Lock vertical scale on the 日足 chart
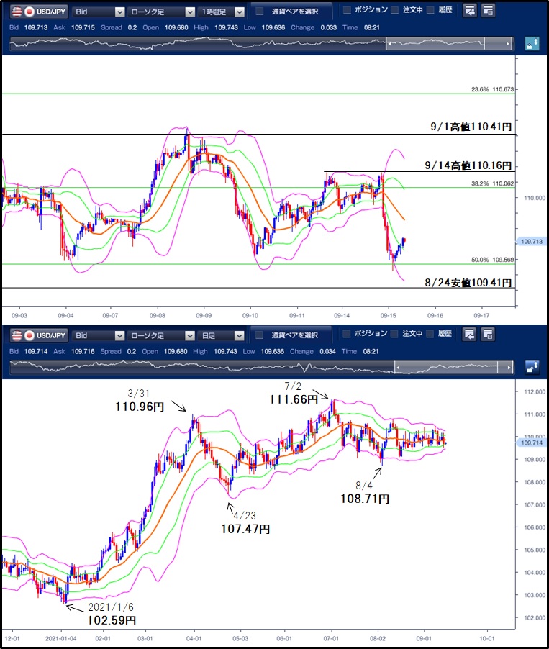This screenshot has height=649, width=549. click(532, 367)
